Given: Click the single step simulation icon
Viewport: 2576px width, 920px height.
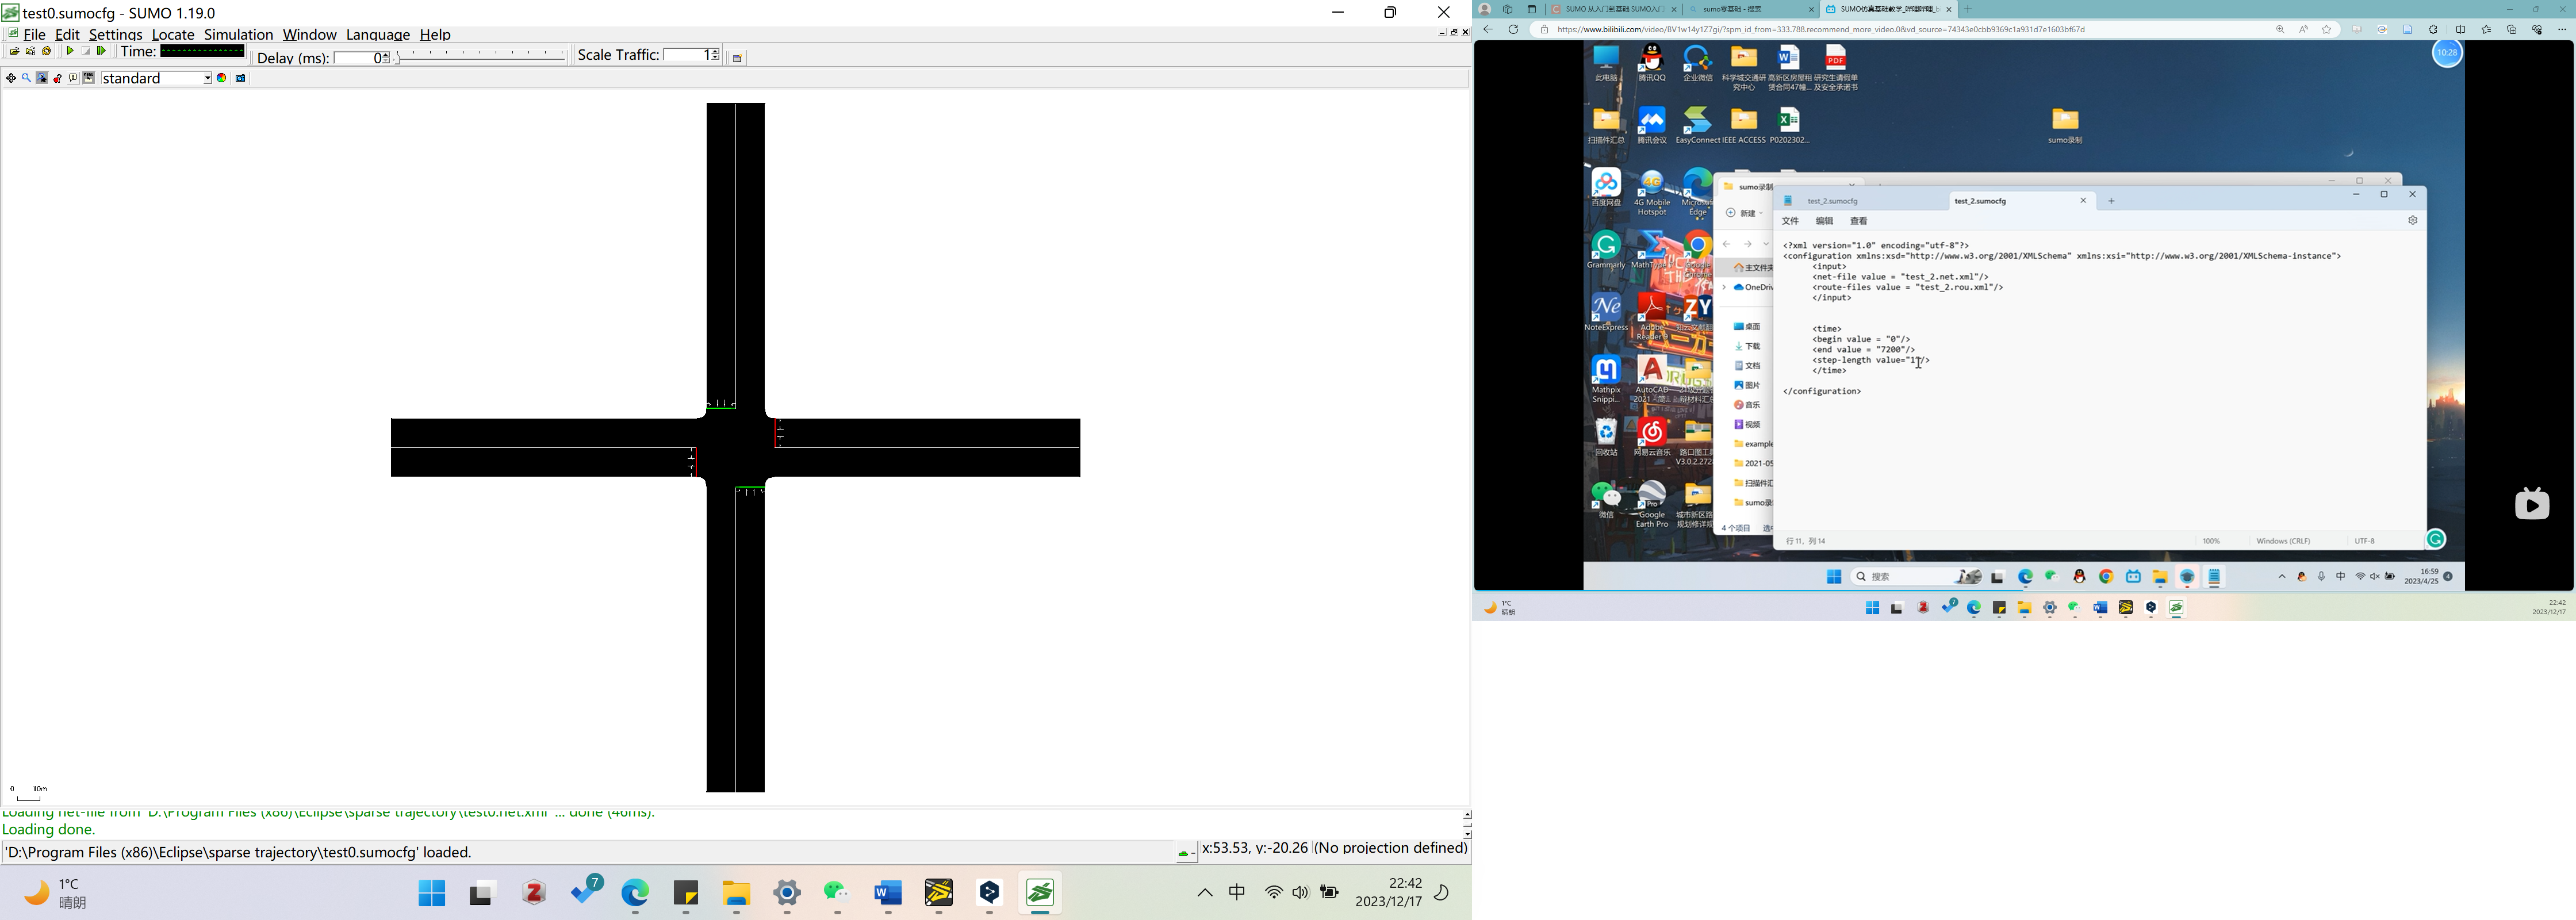Looking at the screenshot, I should (x=101, y=51).
